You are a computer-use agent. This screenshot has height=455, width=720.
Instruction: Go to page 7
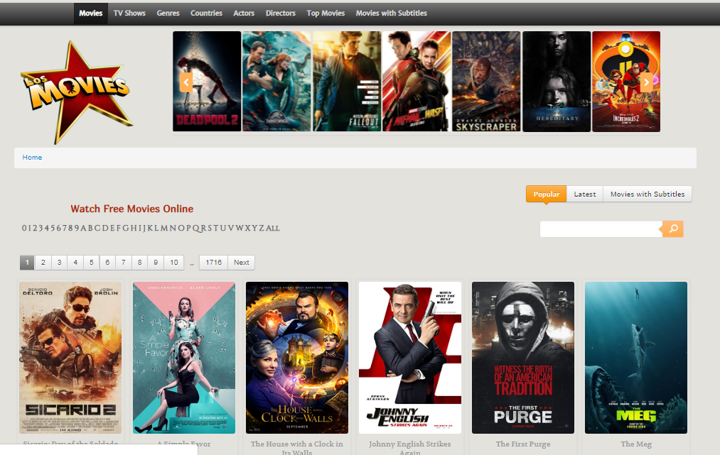tap(124, 263)
